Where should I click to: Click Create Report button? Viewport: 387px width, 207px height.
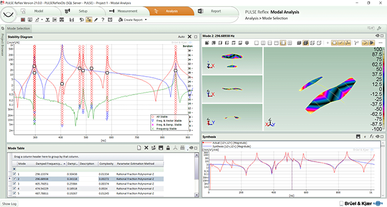pos(131,20)
